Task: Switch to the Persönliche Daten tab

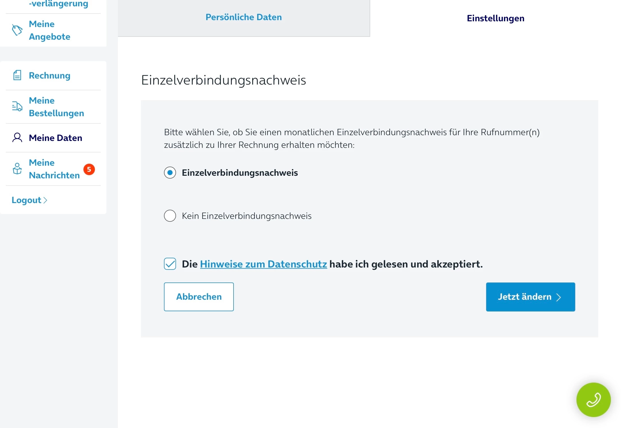Action: [244, 17]
